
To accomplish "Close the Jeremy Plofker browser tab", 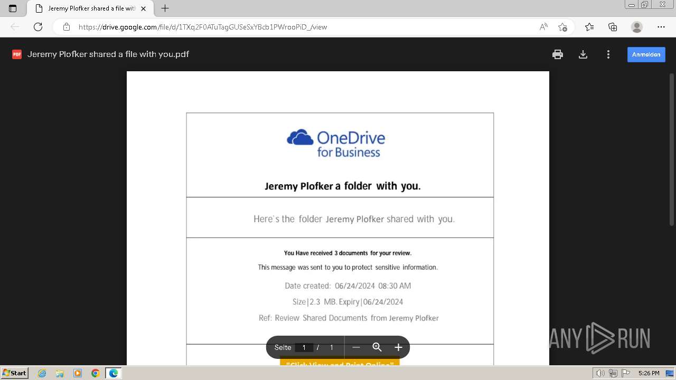I will pos(143,8).
